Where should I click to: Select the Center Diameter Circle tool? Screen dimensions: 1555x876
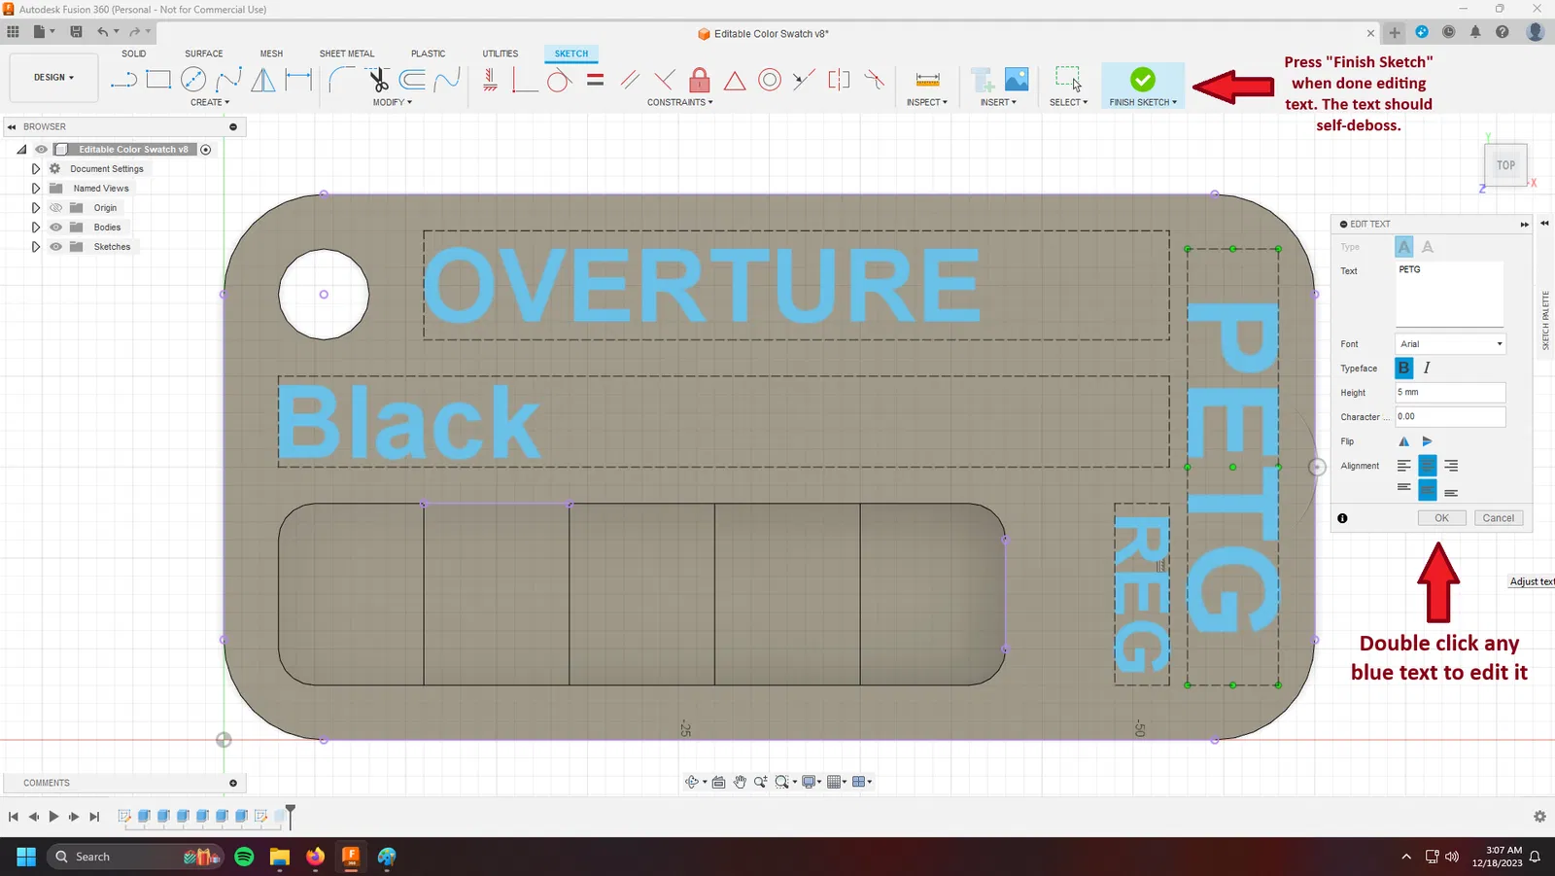click(x=193, y=79)
